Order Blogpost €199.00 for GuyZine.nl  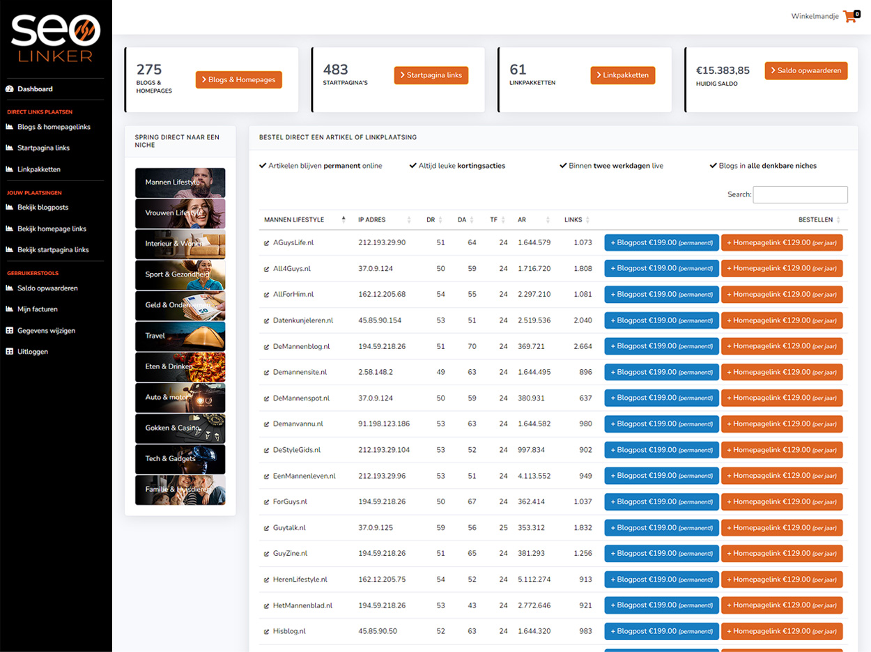point(661,553)
